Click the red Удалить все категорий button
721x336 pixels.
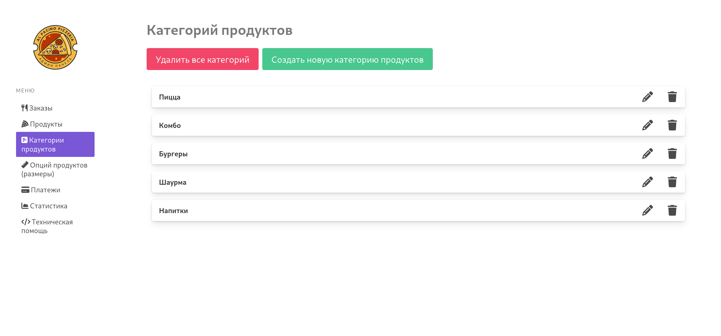coord(202,59)
